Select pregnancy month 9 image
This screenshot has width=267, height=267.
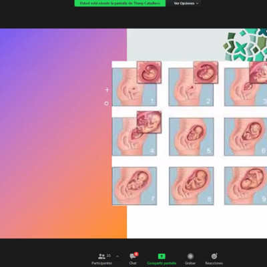pyautogui.click(x=246, y=186)
